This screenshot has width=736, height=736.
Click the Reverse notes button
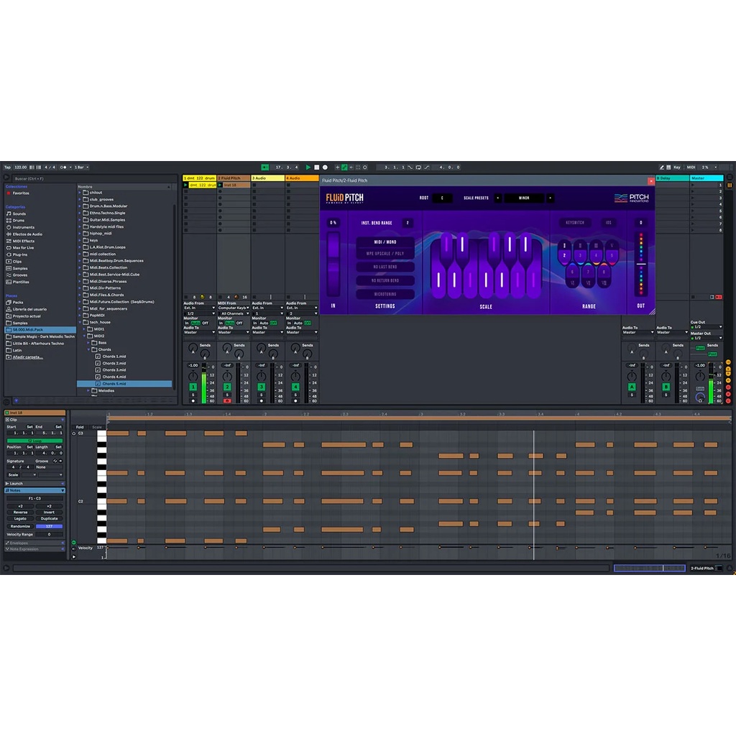point(20,512)
